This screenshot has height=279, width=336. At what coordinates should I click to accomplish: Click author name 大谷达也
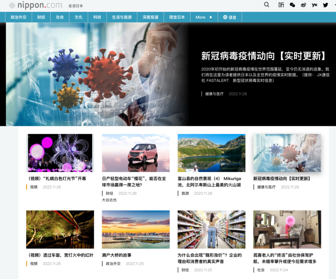(109, 200)
